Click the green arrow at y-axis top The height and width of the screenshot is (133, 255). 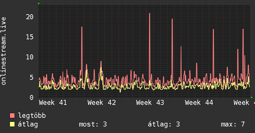pos(39,3)
